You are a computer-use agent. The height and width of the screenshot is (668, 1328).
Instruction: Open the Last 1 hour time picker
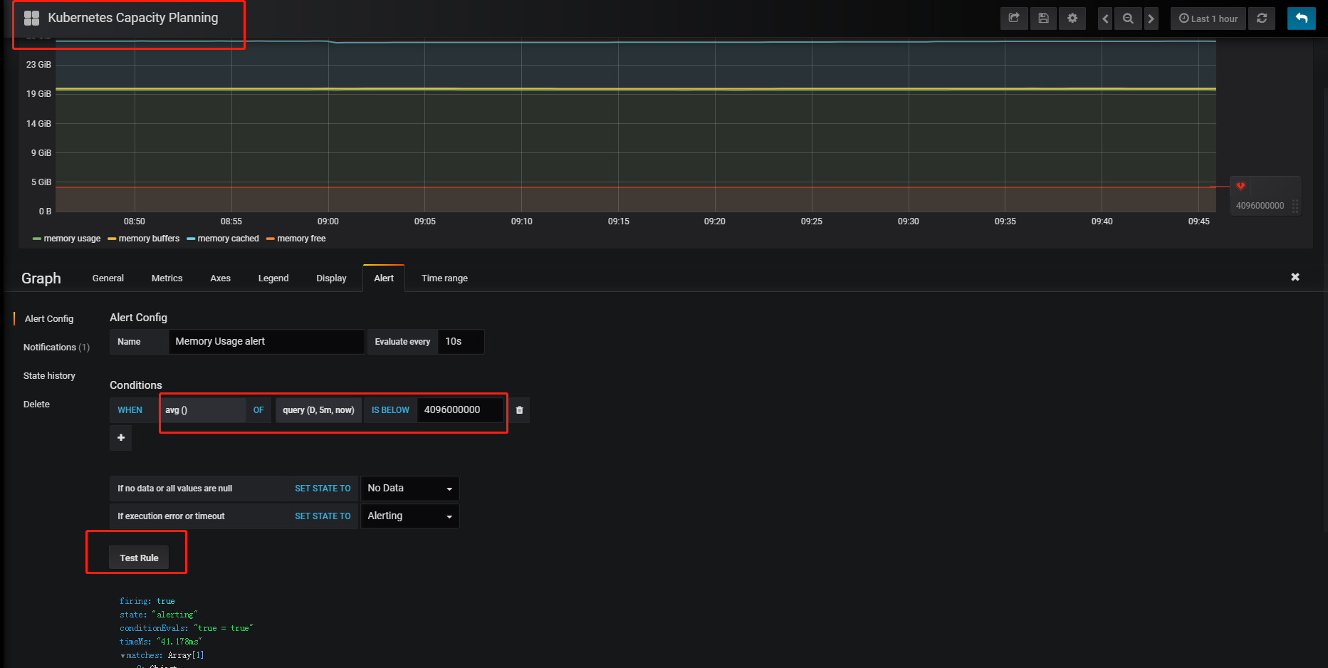point(1208,19)
